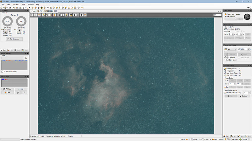
Task: Click the black play arrow in main toolbar
Action: [30, 8]
